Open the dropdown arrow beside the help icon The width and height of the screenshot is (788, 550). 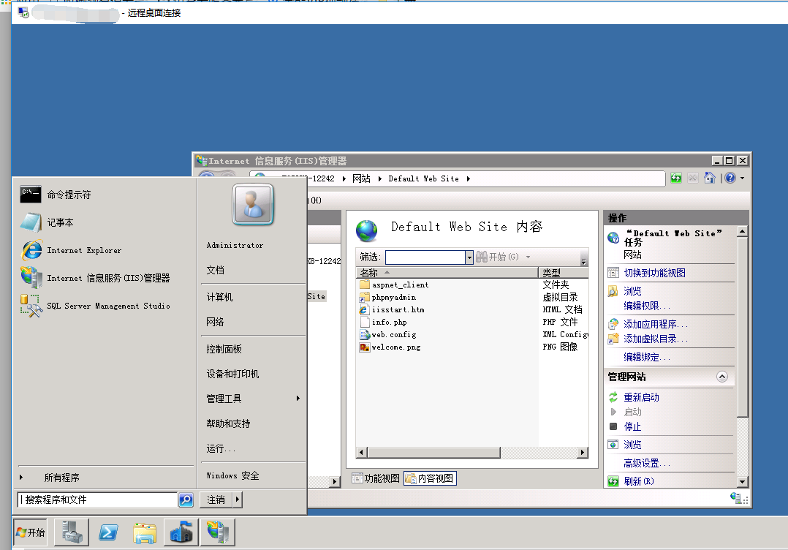tap(742, 178)
